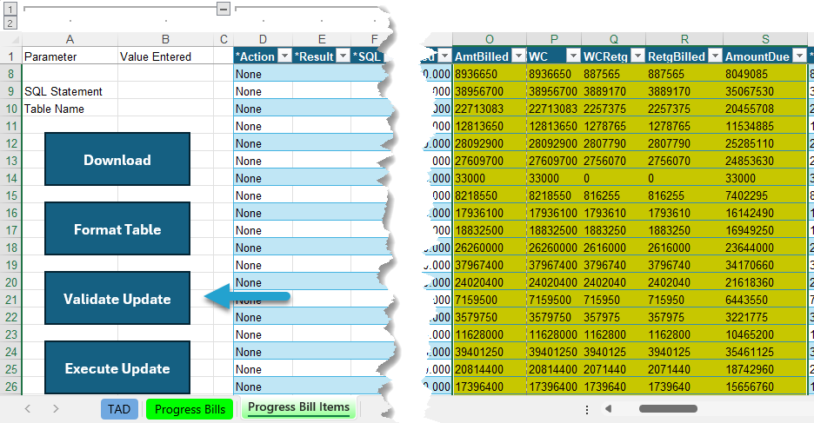Select column O header

point(490,39)
